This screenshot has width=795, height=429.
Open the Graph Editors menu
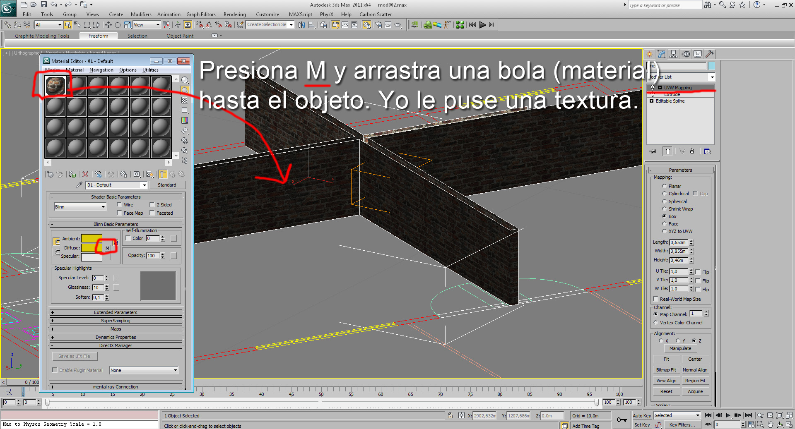tap(201, 14)
